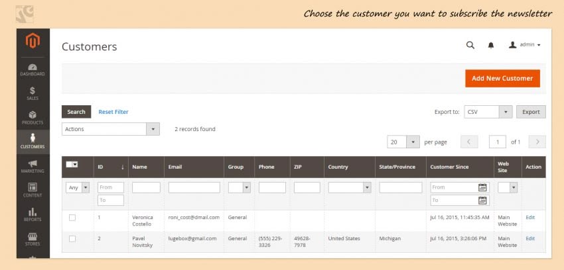Open the Export to CSV dropdown
The width and height of the screenshot is (564, 270).
point(488,112)
